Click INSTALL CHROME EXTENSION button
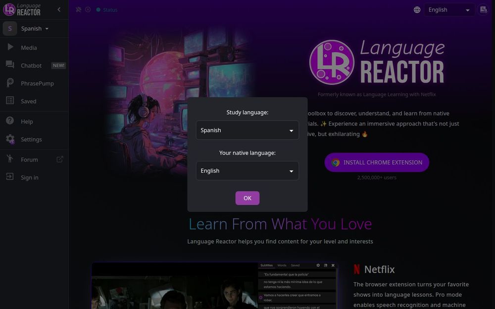This screenshot has height=309, width=495. (377, 162)
